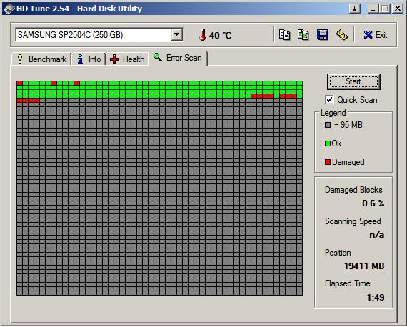Switch to the Benchmark tab

(42, 59)
